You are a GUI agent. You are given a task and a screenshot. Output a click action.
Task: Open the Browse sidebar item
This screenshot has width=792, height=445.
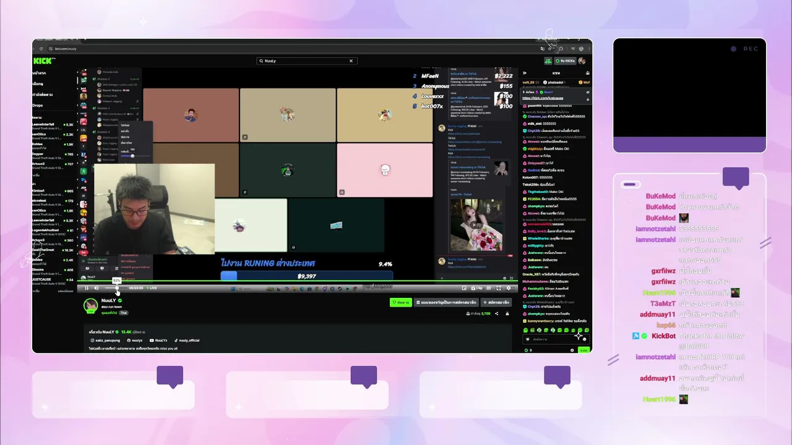click(x=38, y=84)
